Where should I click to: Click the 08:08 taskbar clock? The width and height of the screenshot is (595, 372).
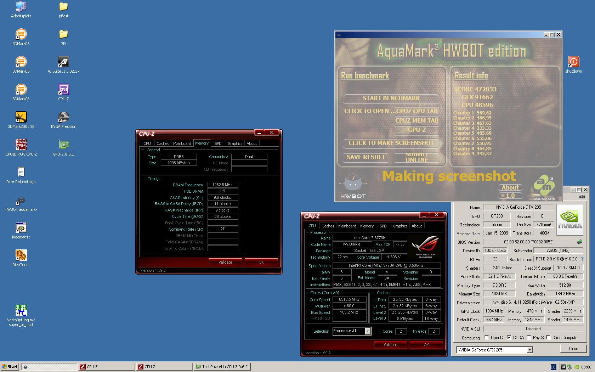click(x=586, y=367)
